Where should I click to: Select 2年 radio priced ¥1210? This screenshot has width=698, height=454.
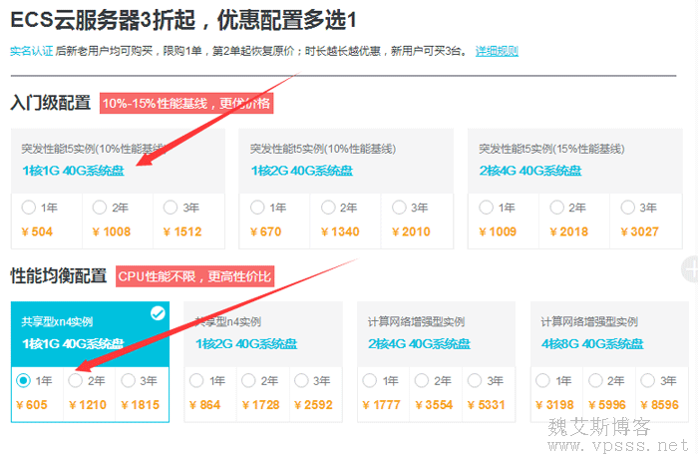76,380
